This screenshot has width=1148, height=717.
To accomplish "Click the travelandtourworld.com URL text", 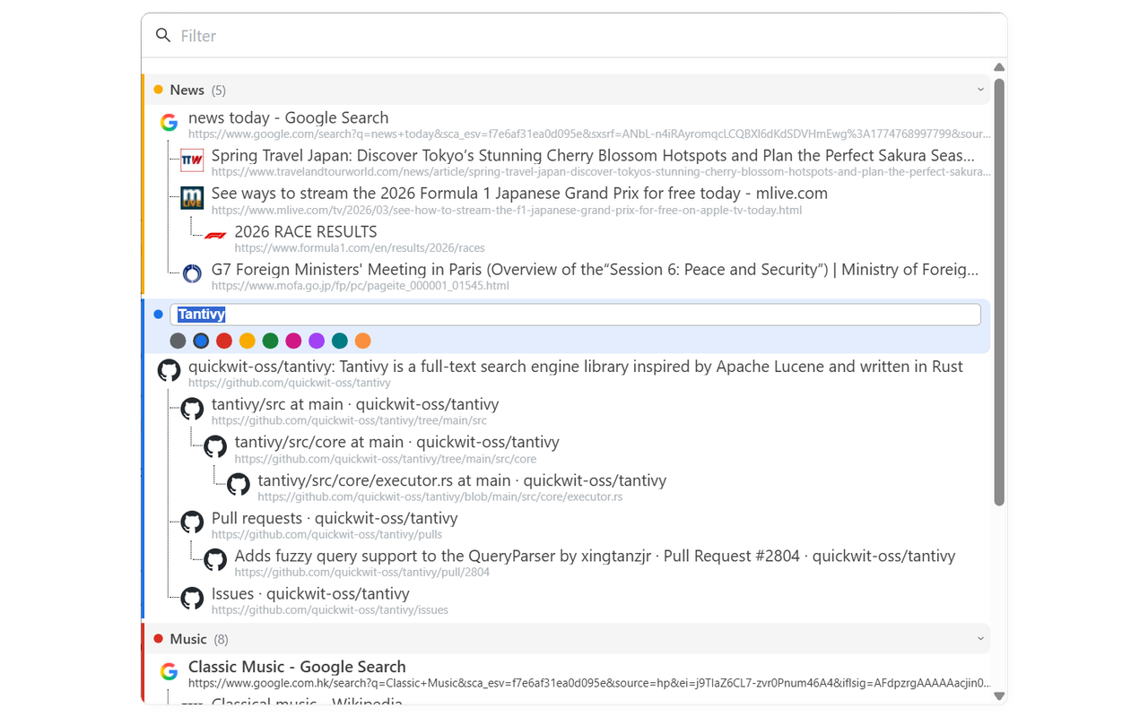I will click(x=601, y=172).
